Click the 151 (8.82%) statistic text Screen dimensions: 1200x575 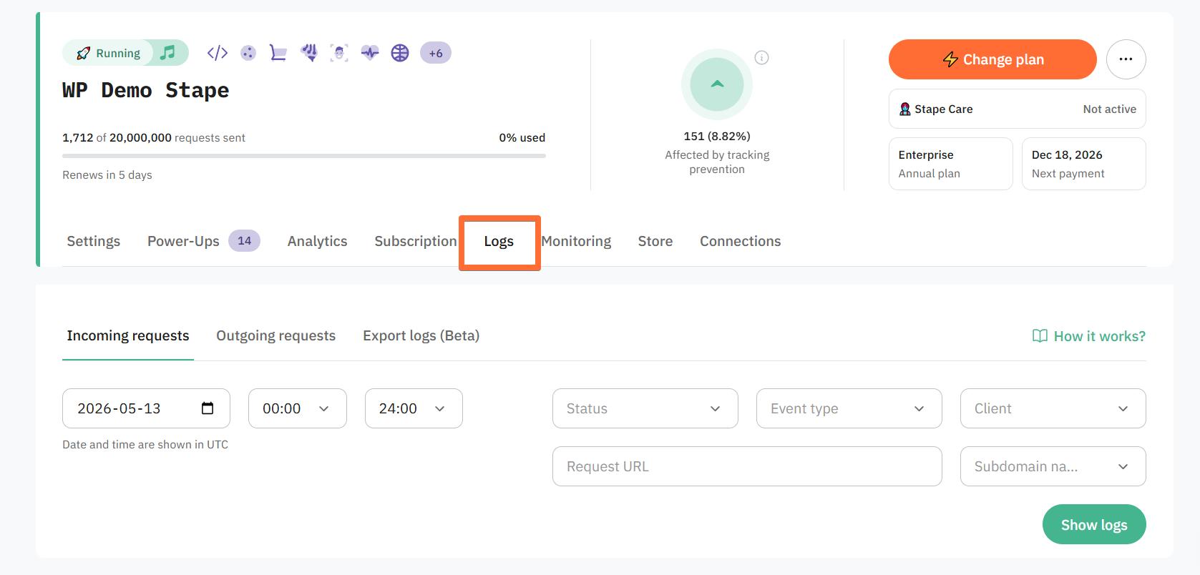coord(717,136)
